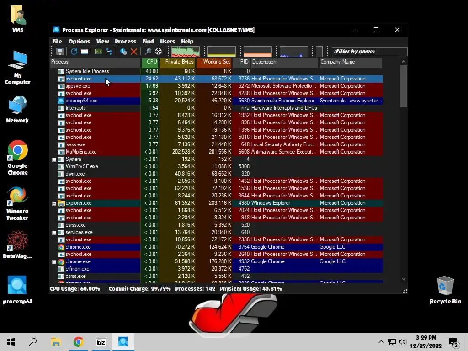Open the Find menu

pyautogui.click(x=148, y=42)
